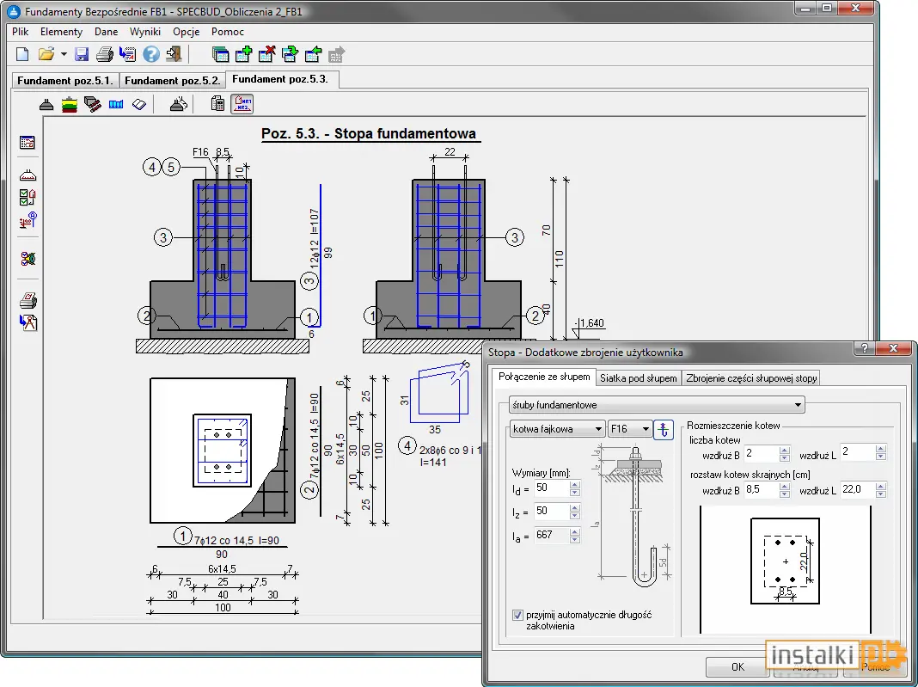Viewport: 918px width, 687px height.
Task: Save the project with the floppy disk icon
Action: click(82, 54)
